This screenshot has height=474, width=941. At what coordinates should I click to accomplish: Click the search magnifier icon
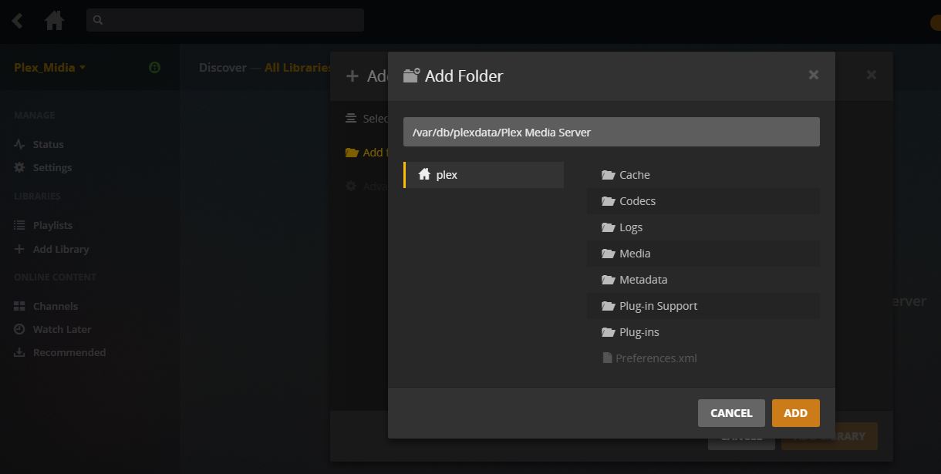[98, 21]
